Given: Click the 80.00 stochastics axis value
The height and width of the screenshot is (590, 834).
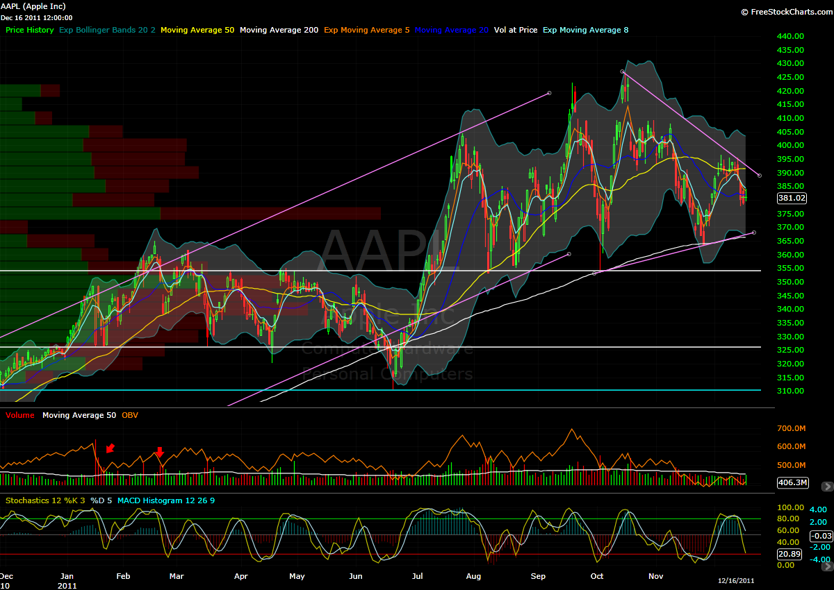Looking at the screenshot, I should [x=790, y=519].
